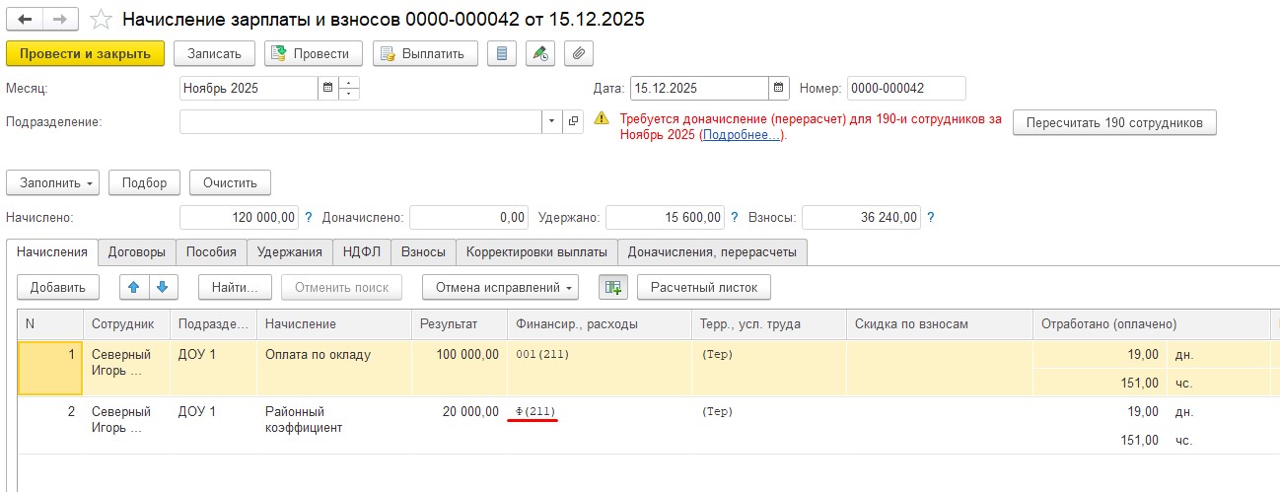
Task: Move row down with blue arrow
Action: (x=162, y=287)
